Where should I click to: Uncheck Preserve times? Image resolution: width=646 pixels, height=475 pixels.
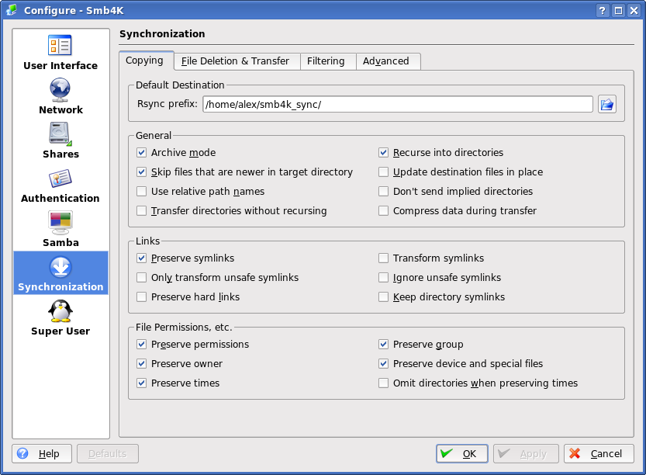141,383
